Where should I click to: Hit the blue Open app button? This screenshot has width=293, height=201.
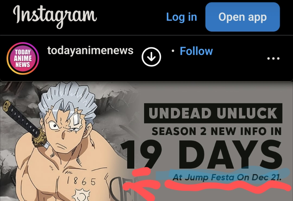[x=242, y=17]
